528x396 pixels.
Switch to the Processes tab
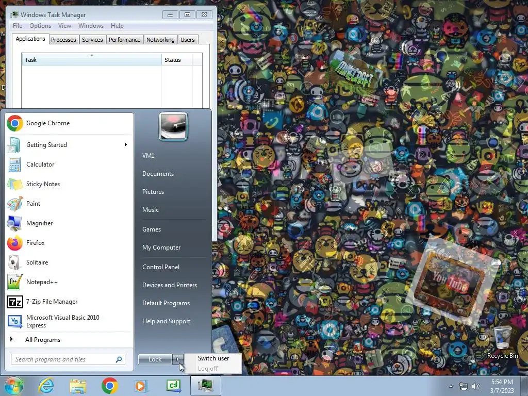point(63,40)
